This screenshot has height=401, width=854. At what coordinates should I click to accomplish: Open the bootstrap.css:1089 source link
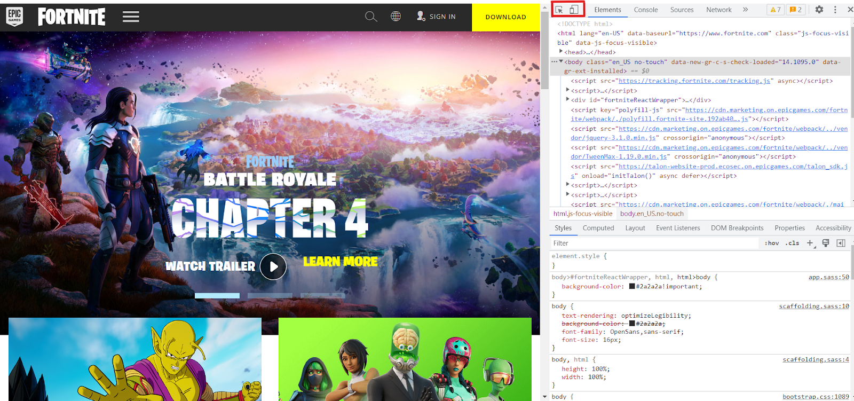point(816,397)
